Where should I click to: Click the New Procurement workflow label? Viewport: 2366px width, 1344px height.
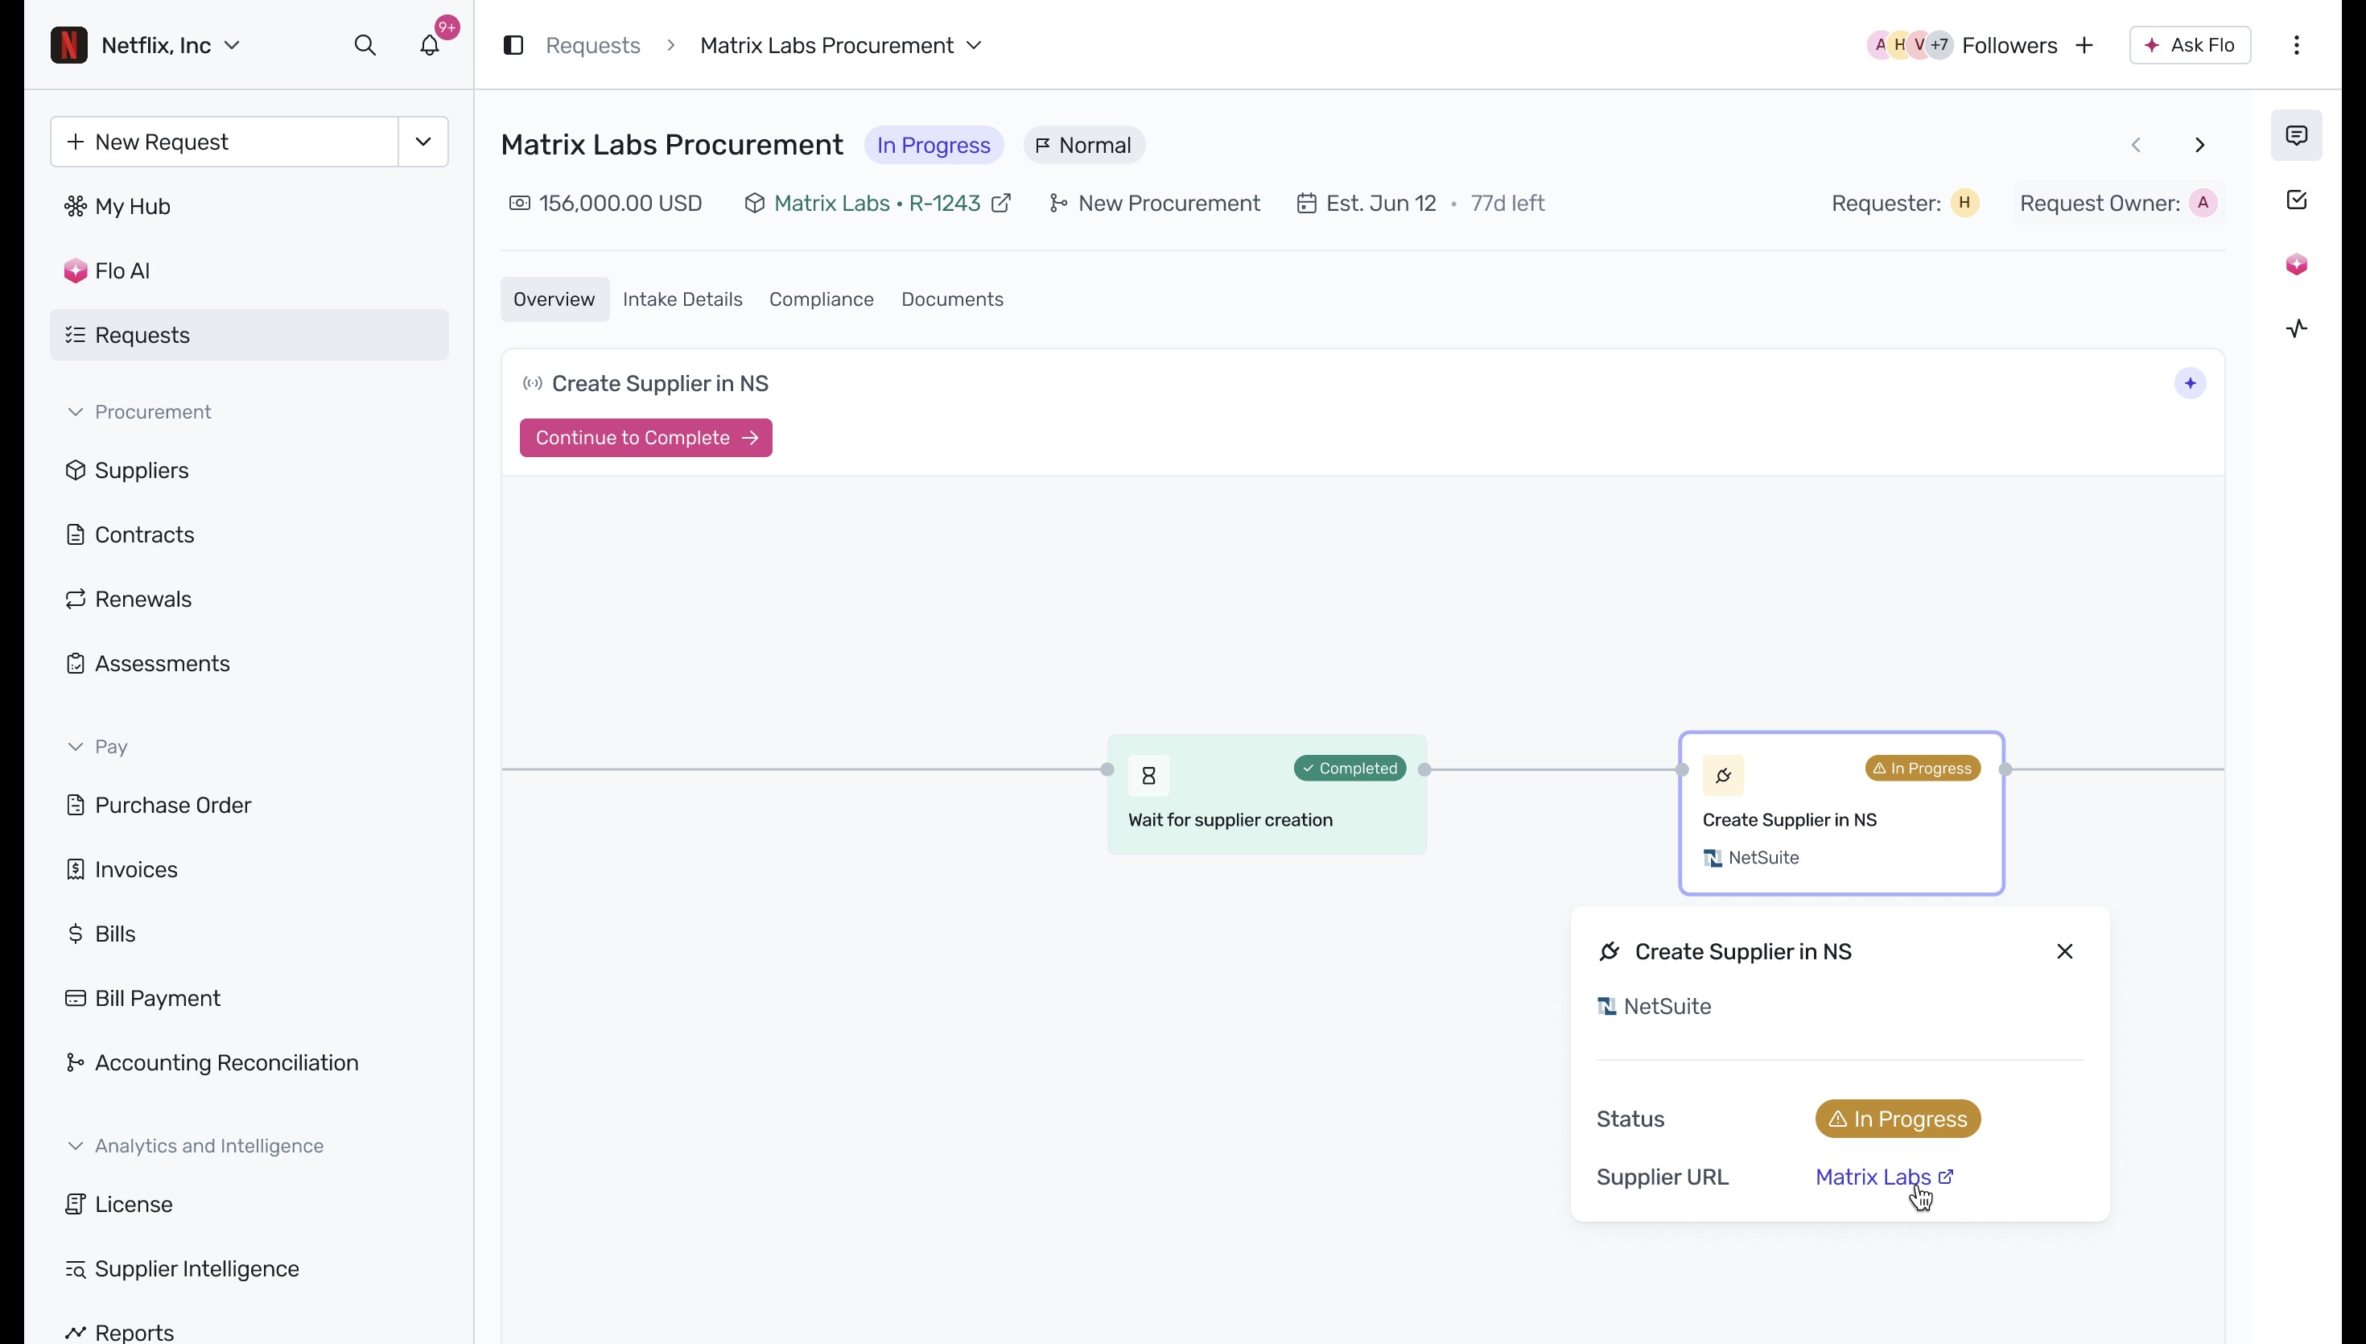click(1169, 203)
